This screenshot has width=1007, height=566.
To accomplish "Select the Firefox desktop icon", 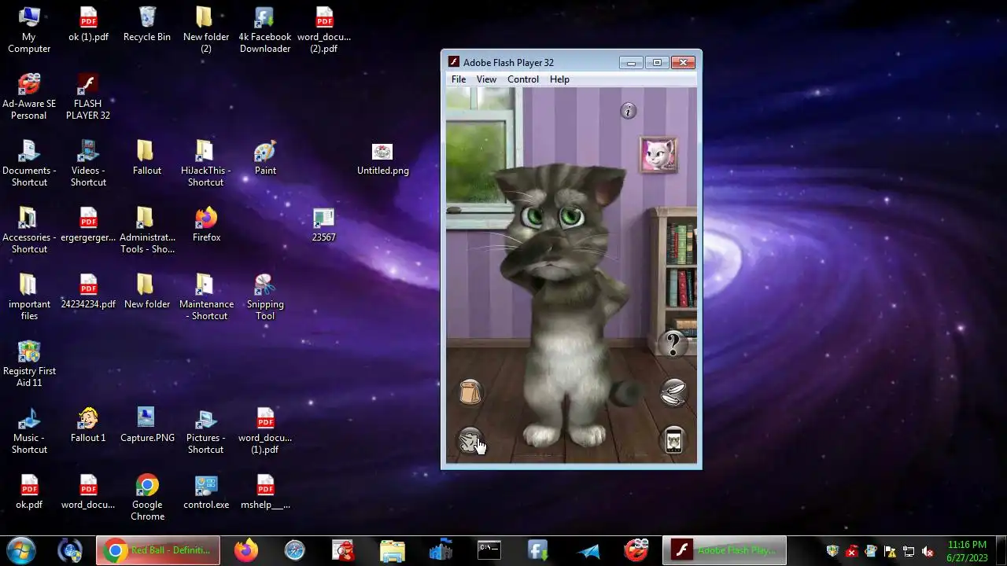I will point(206,225).
